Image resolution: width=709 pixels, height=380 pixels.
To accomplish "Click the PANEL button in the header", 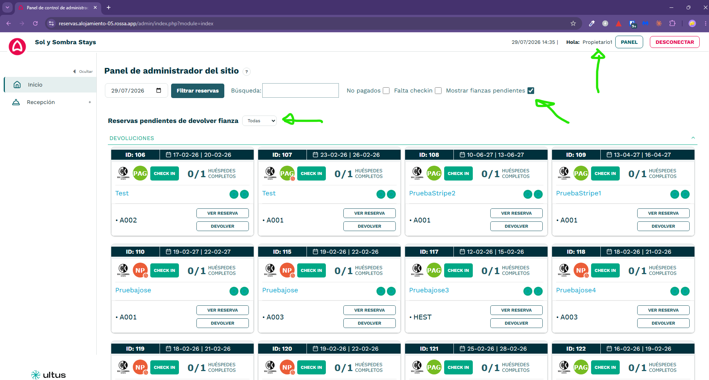I will coord(629,42).
